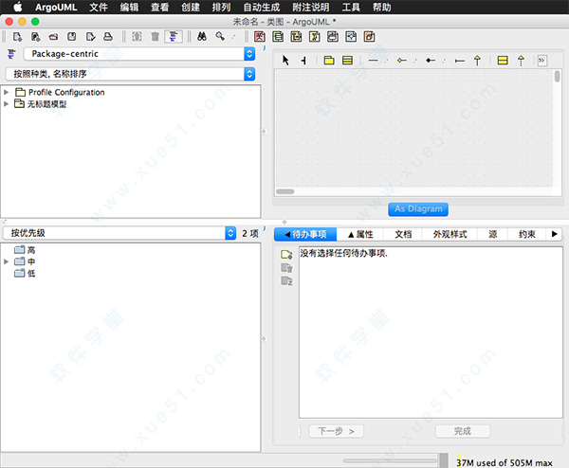Switch to the 属性 tab

tap(360, 235)
